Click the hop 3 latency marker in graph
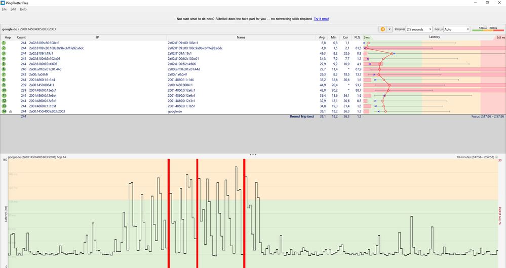Screen dimensions: 506x268 click(392, 53)
